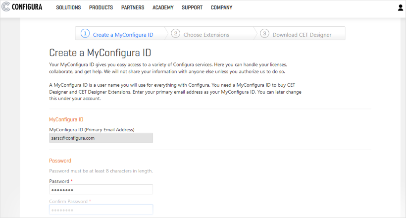
Task: Open the Products menu
Action: tap(101, 7)
